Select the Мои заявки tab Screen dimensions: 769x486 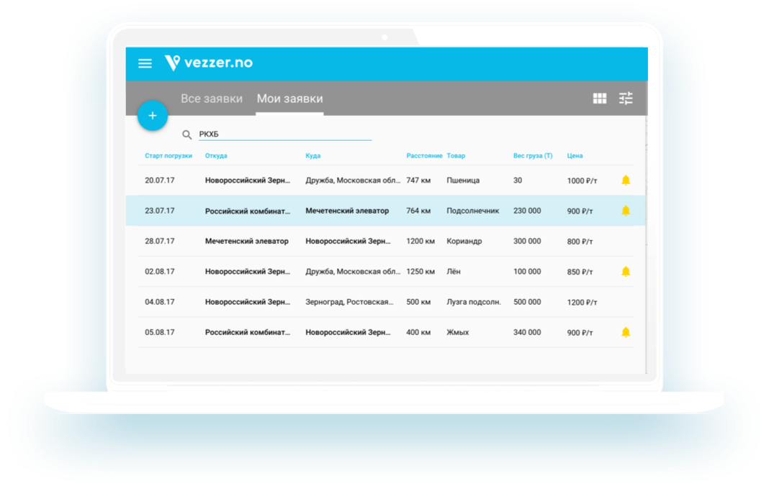[x=289, y=98]
